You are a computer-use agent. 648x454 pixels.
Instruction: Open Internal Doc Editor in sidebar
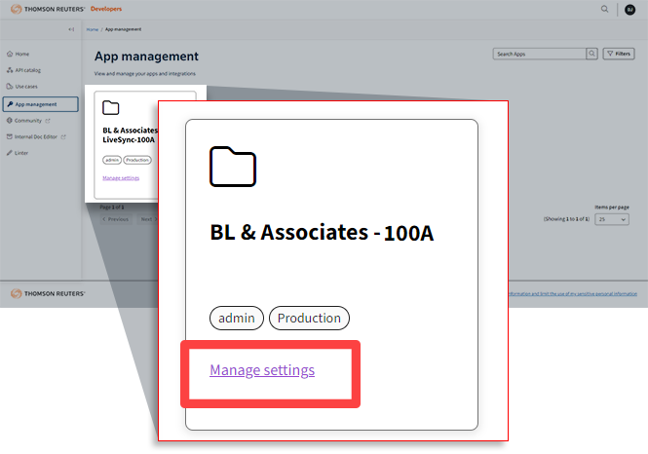[36, 136]
